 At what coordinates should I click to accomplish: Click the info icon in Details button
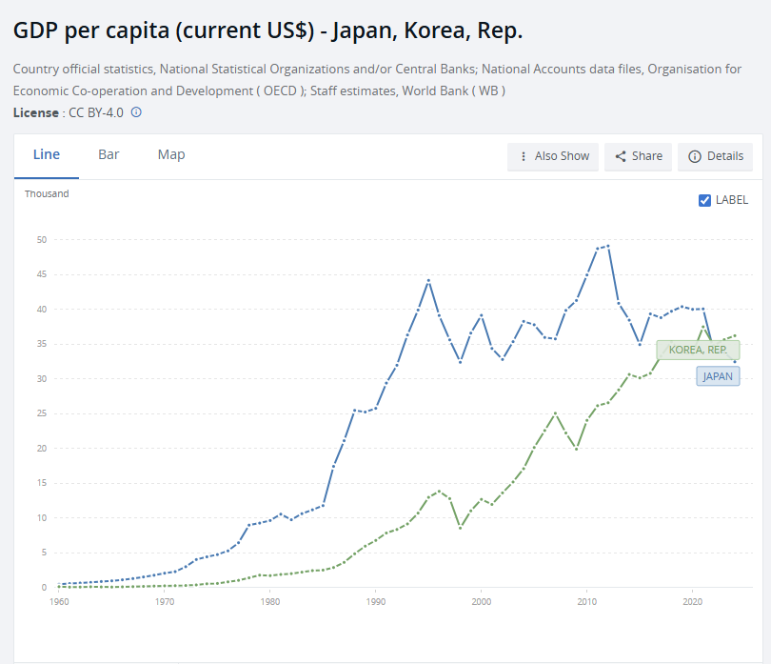(694, 156)
